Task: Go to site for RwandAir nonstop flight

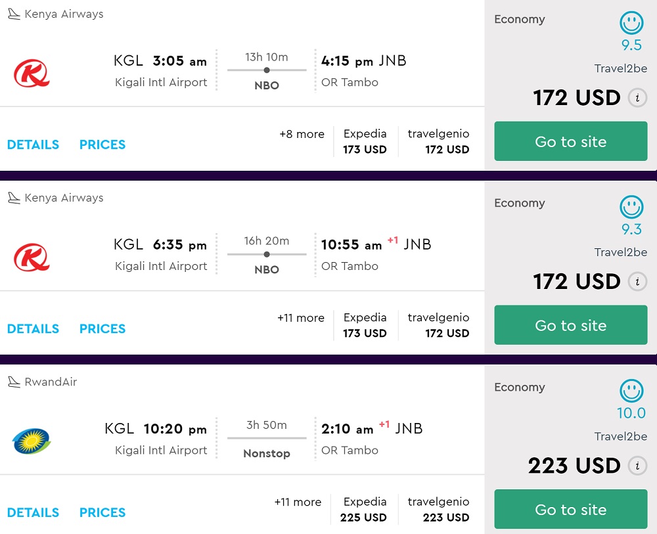Action: pos(570,509)
